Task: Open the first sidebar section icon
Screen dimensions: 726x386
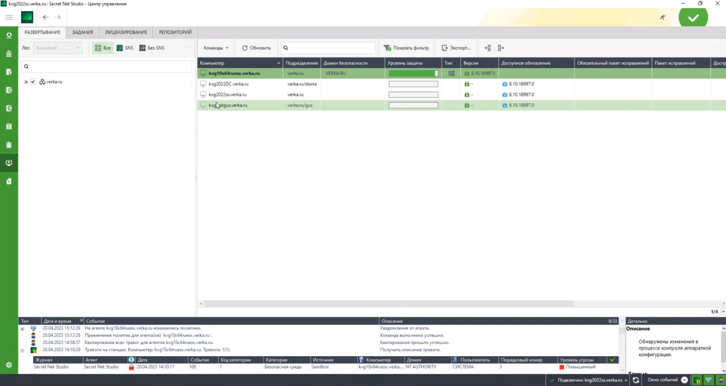Action: [x=9, y=36]
